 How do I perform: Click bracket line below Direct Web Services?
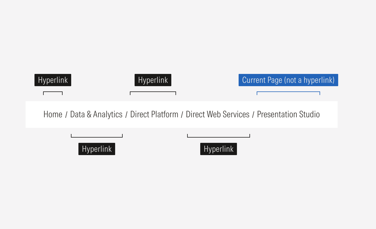(x=219, y=137)
